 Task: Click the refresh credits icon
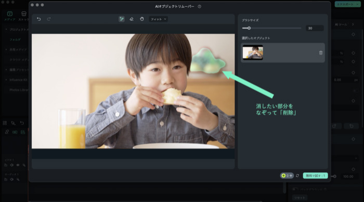click(297, 175)
